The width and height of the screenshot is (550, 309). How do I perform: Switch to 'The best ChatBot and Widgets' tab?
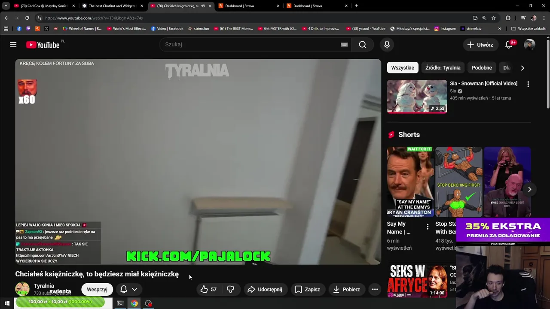pyautogui.click(x=112, y=6)
